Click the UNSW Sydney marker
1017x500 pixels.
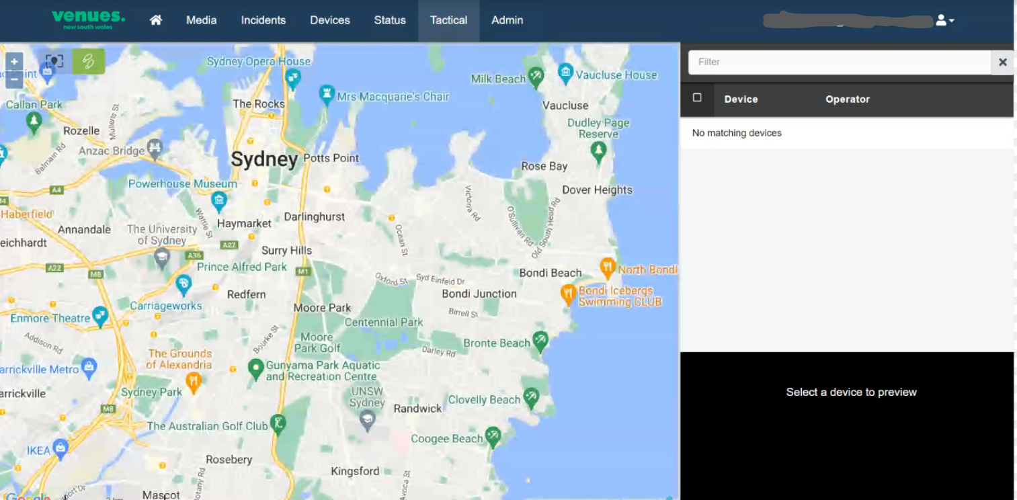point(367,420)
